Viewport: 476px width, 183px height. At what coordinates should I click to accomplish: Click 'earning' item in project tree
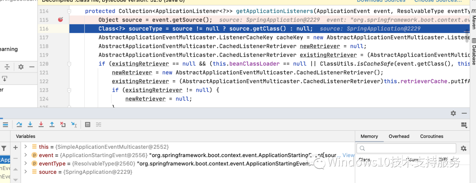[9, 49]
